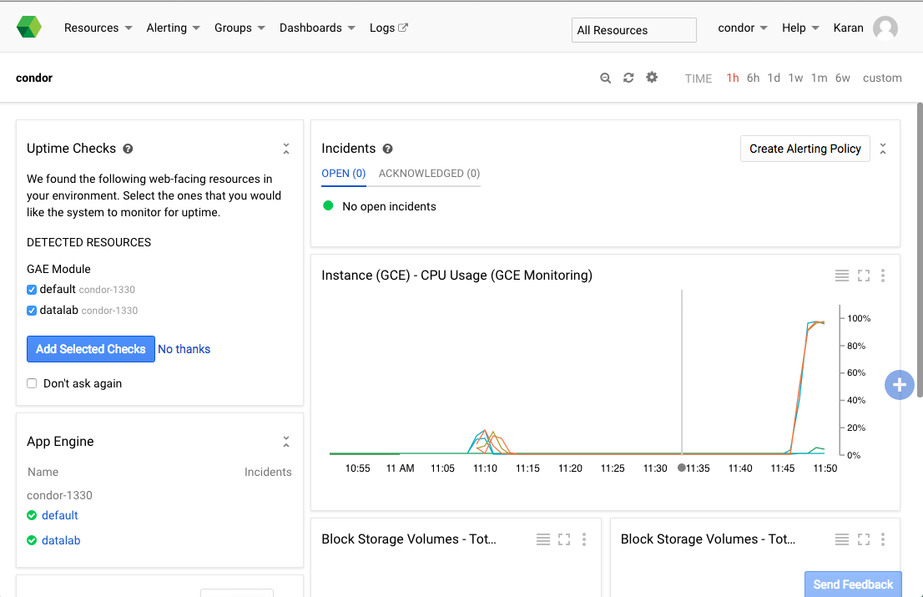Image resolution: width=923 pixels, height=597 pixels.
Task: Open the Groups menu
Action: (x=240, y=28)
